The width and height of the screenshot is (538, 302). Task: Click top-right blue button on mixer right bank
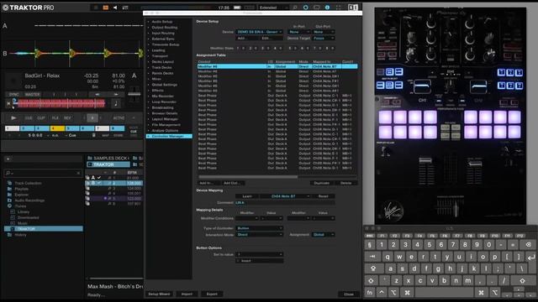coord(520,72)
